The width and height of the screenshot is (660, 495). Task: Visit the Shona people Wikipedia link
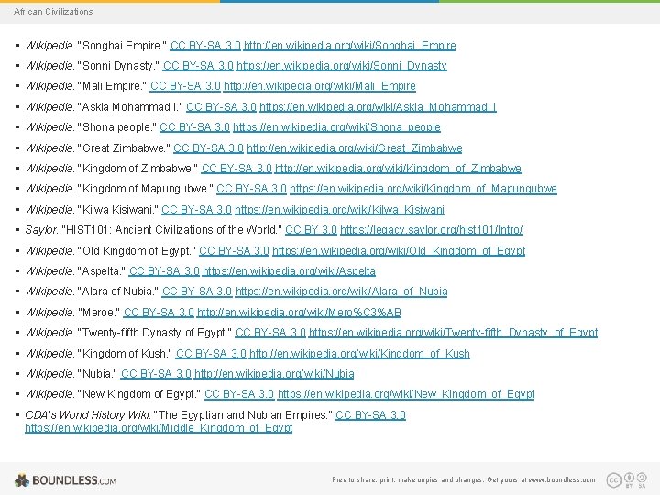pos(336,127)
